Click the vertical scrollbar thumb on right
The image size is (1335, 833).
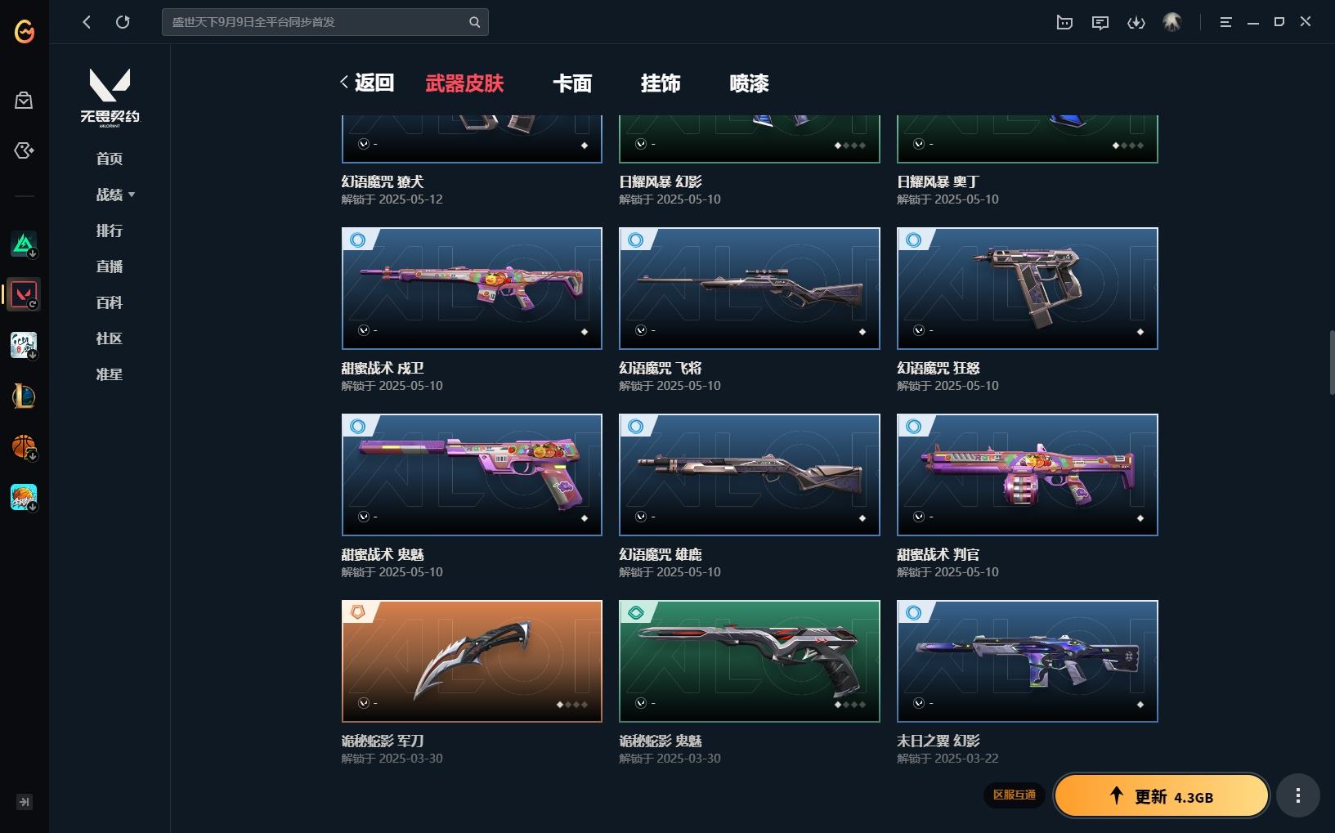[1331, 361]
